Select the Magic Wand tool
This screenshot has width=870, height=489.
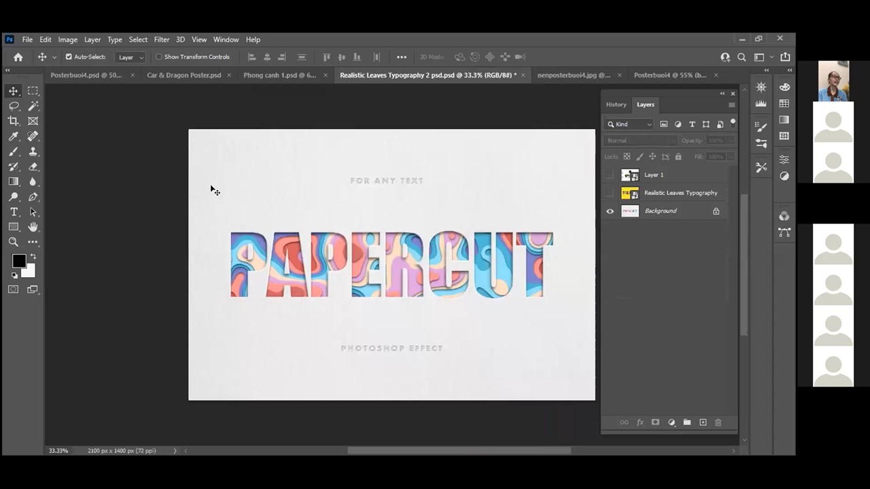33,106
